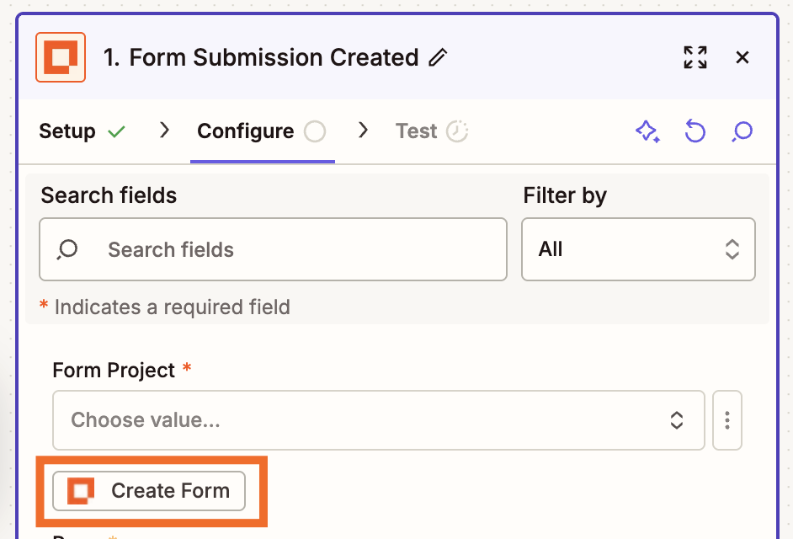Click the required field asterisk note

(x=166, y=307)
